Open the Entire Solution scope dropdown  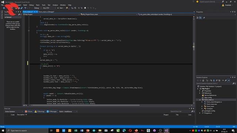(x=14, y=112)
